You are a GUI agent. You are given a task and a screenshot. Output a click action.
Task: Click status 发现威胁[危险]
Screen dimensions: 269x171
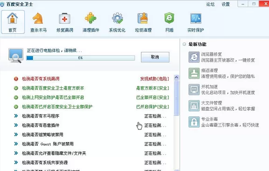[155, 78]
